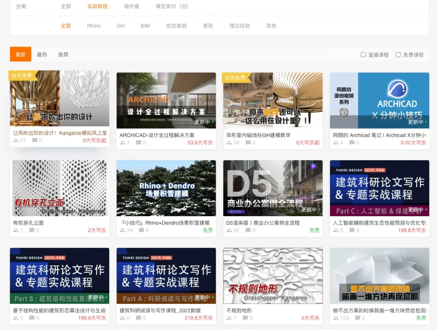This screenshot has width=437, height=330.
Task: Click the title 阿颜的 Archicad 笔记
Action: tap(379, 135)
